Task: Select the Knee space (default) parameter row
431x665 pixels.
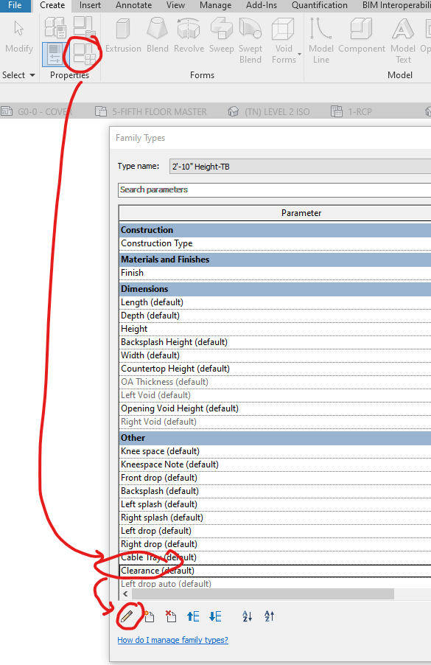Action: tap(275, 451)
